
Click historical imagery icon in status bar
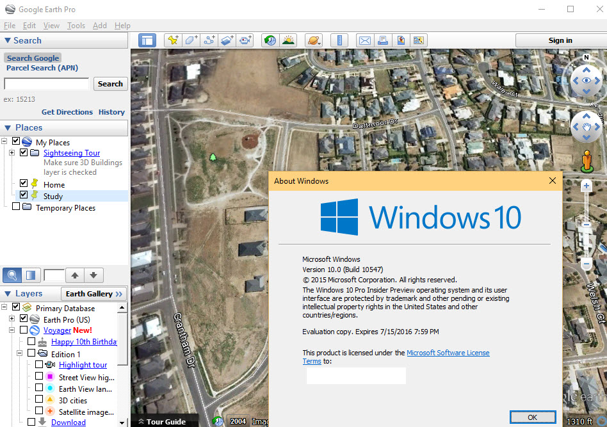218,421
